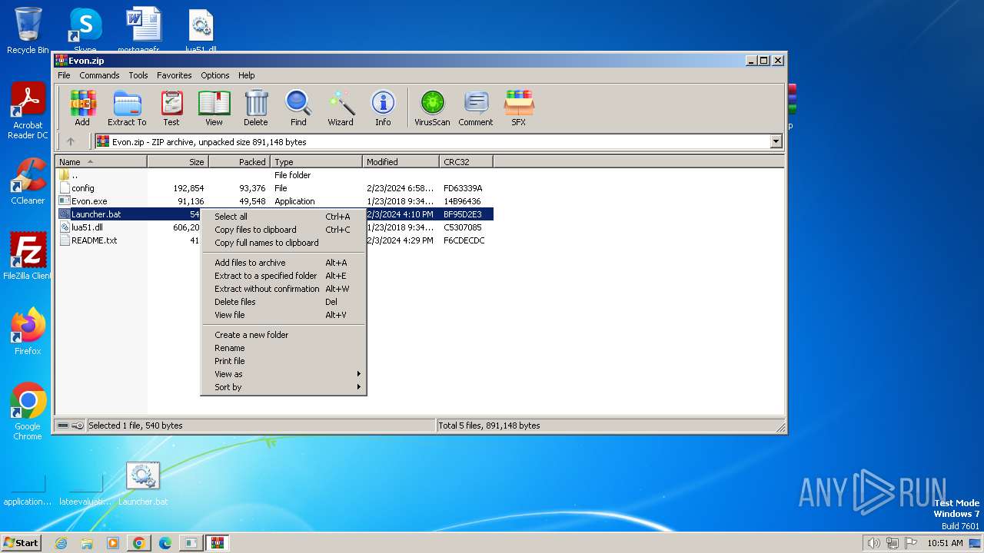Choose Delete files in context menu
Viewport: 984px width, 553px height.
[283, 302]
